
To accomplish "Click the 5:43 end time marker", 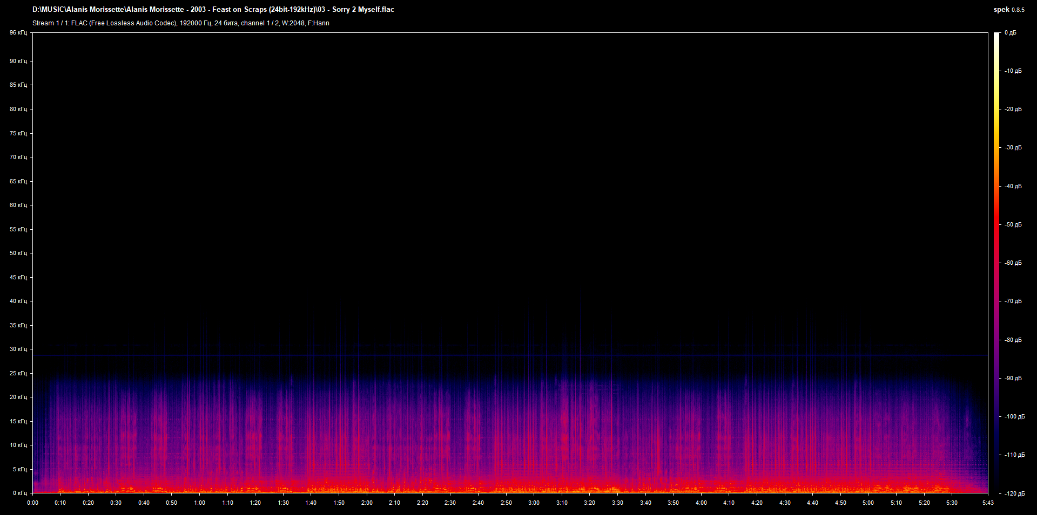I will pyautogui.click(x=988, y=503).
